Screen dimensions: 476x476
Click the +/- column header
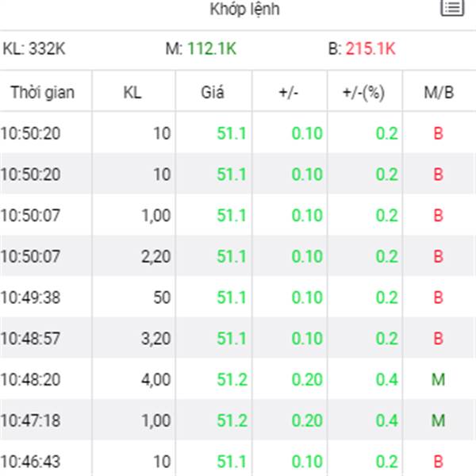point(289,92)
